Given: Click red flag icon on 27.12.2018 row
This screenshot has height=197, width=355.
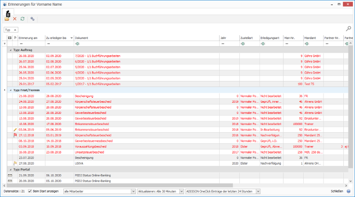Looking at the screenshot, I should click(15, 135).
